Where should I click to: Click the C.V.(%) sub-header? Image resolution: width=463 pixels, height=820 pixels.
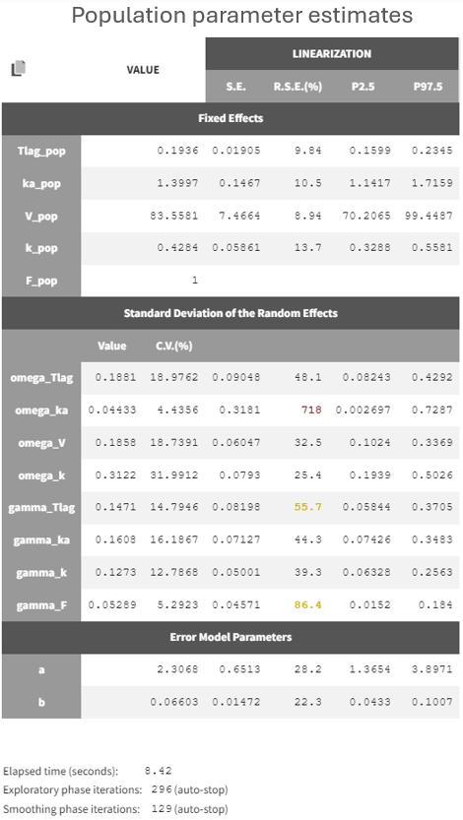[174, 347]
